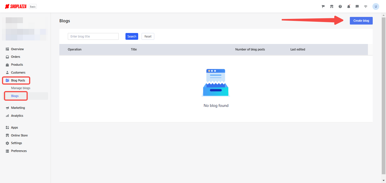
Task: Click the Reset button
Action: [148, 36]
